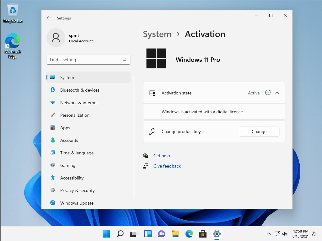Click the Settings gear in the taskbar
Image resolution: width=322 pixels, height=241 pixels.
(217, 234)
